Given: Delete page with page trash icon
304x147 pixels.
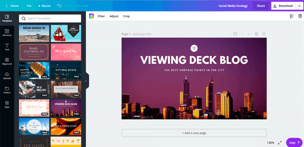Looking at the screenshot, I should (x=264, y=34).
